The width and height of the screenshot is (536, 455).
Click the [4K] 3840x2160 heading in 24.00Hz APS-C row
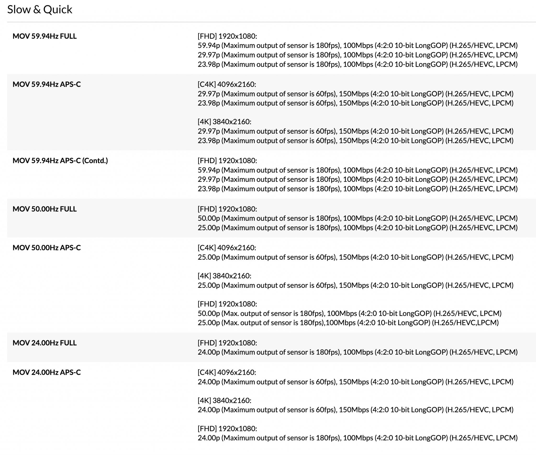(224, 400)
